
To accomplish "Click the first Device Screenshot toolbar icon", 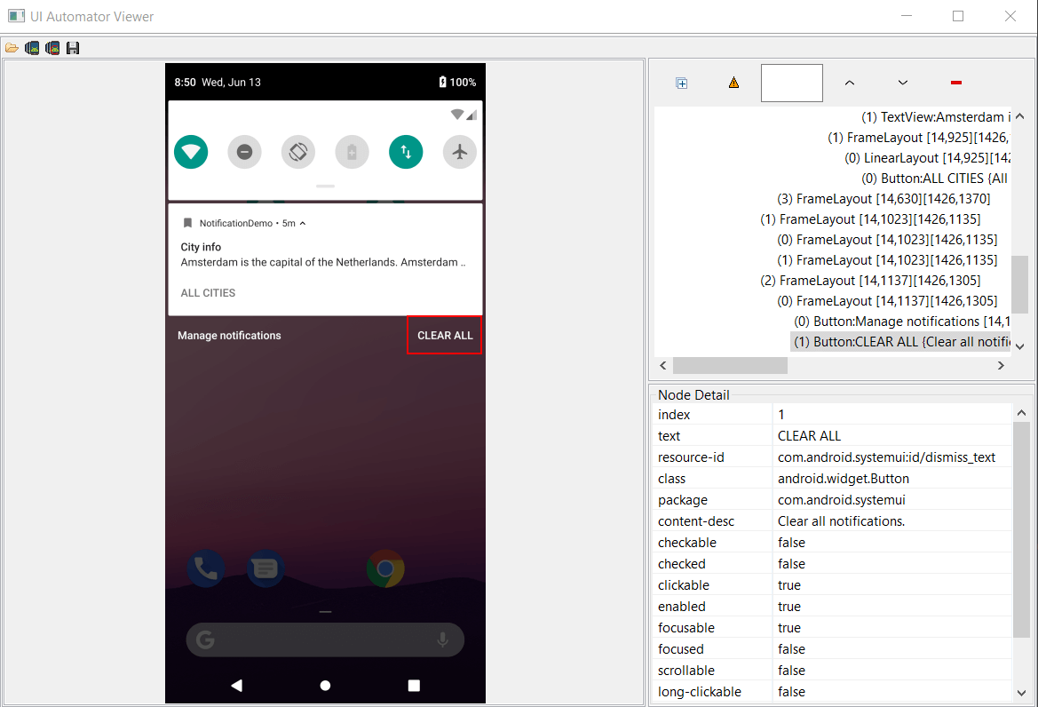I will point(32,48).
